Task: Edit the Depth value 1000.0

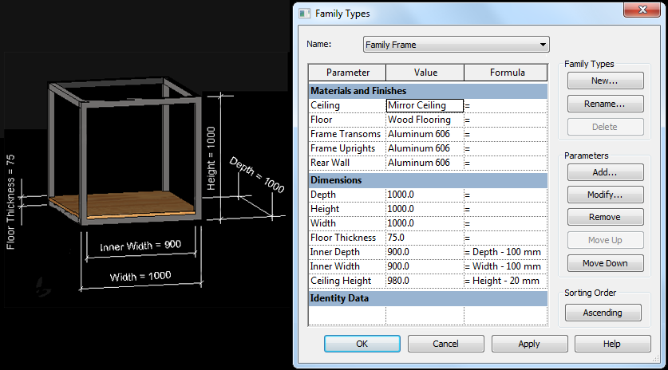Action: (x=425, y=195)
